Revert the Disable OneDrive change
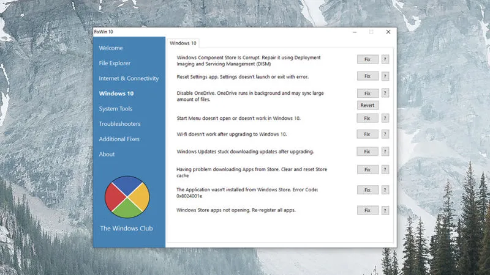This screenshot has height=275, width=490. (x=367, y=105)
